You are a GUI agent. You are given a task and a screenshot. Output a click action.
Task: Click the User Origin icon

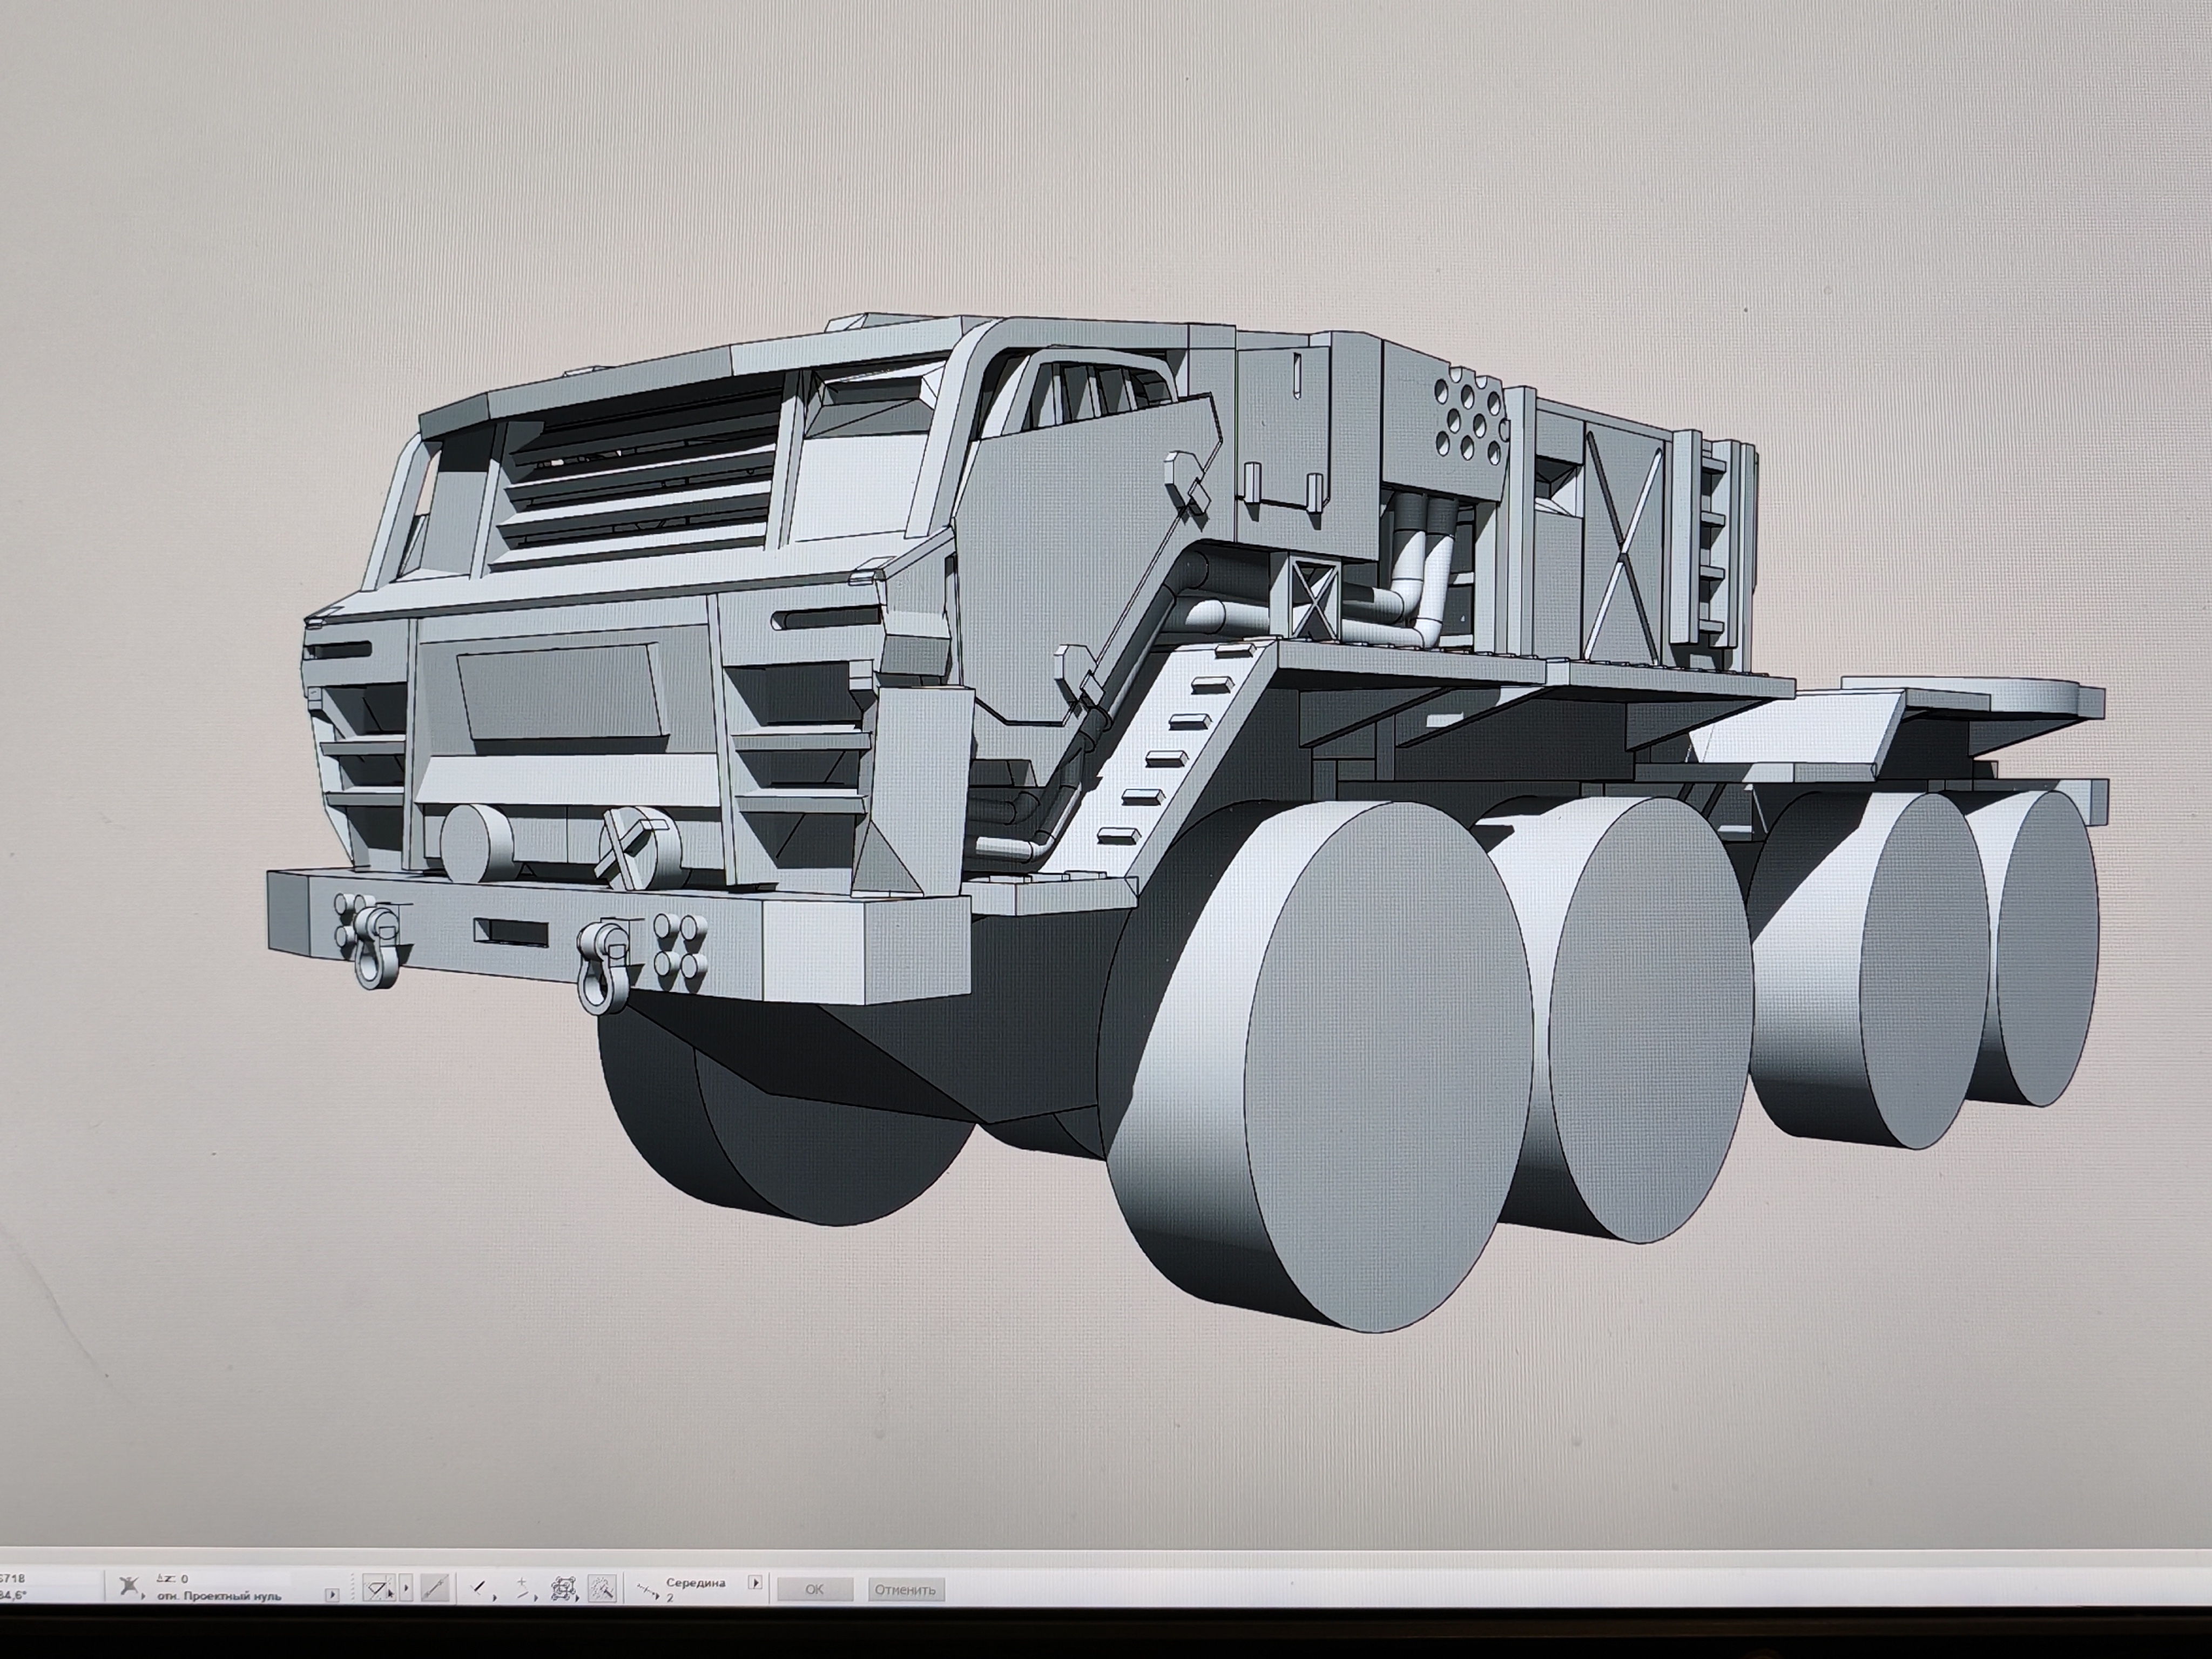129,1586
